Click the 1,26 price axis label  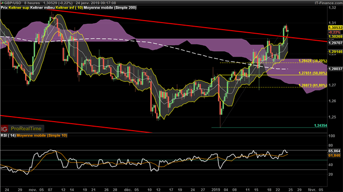click(x=332, y=101)
